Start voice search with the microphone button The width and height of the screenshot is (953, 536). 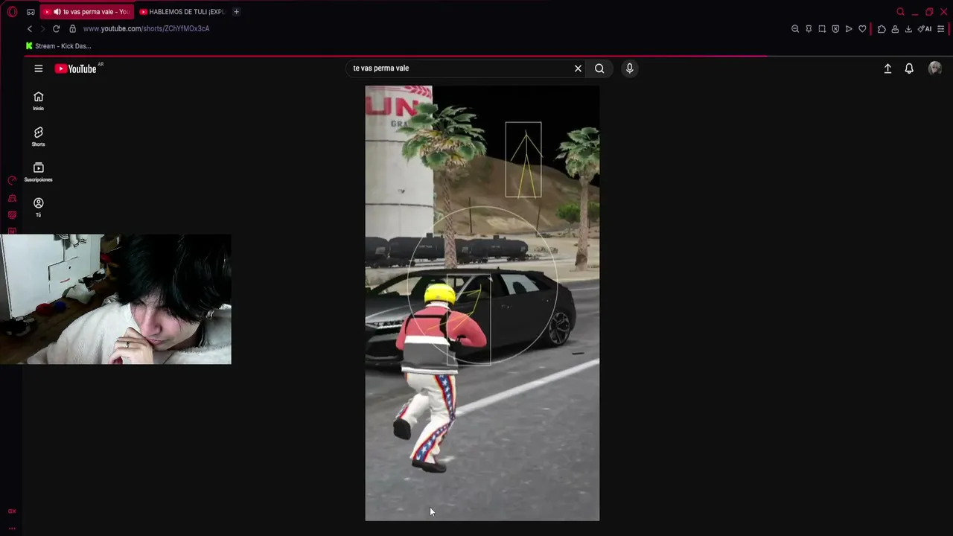point(629,68)
